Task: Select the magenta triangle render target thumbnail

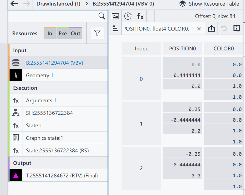Action: point(16,175)
